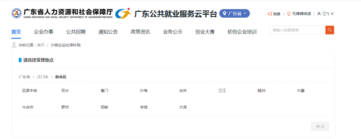Click the accessibility lightbulb icon
Screen dimensions: 361x139
point(289,14)
